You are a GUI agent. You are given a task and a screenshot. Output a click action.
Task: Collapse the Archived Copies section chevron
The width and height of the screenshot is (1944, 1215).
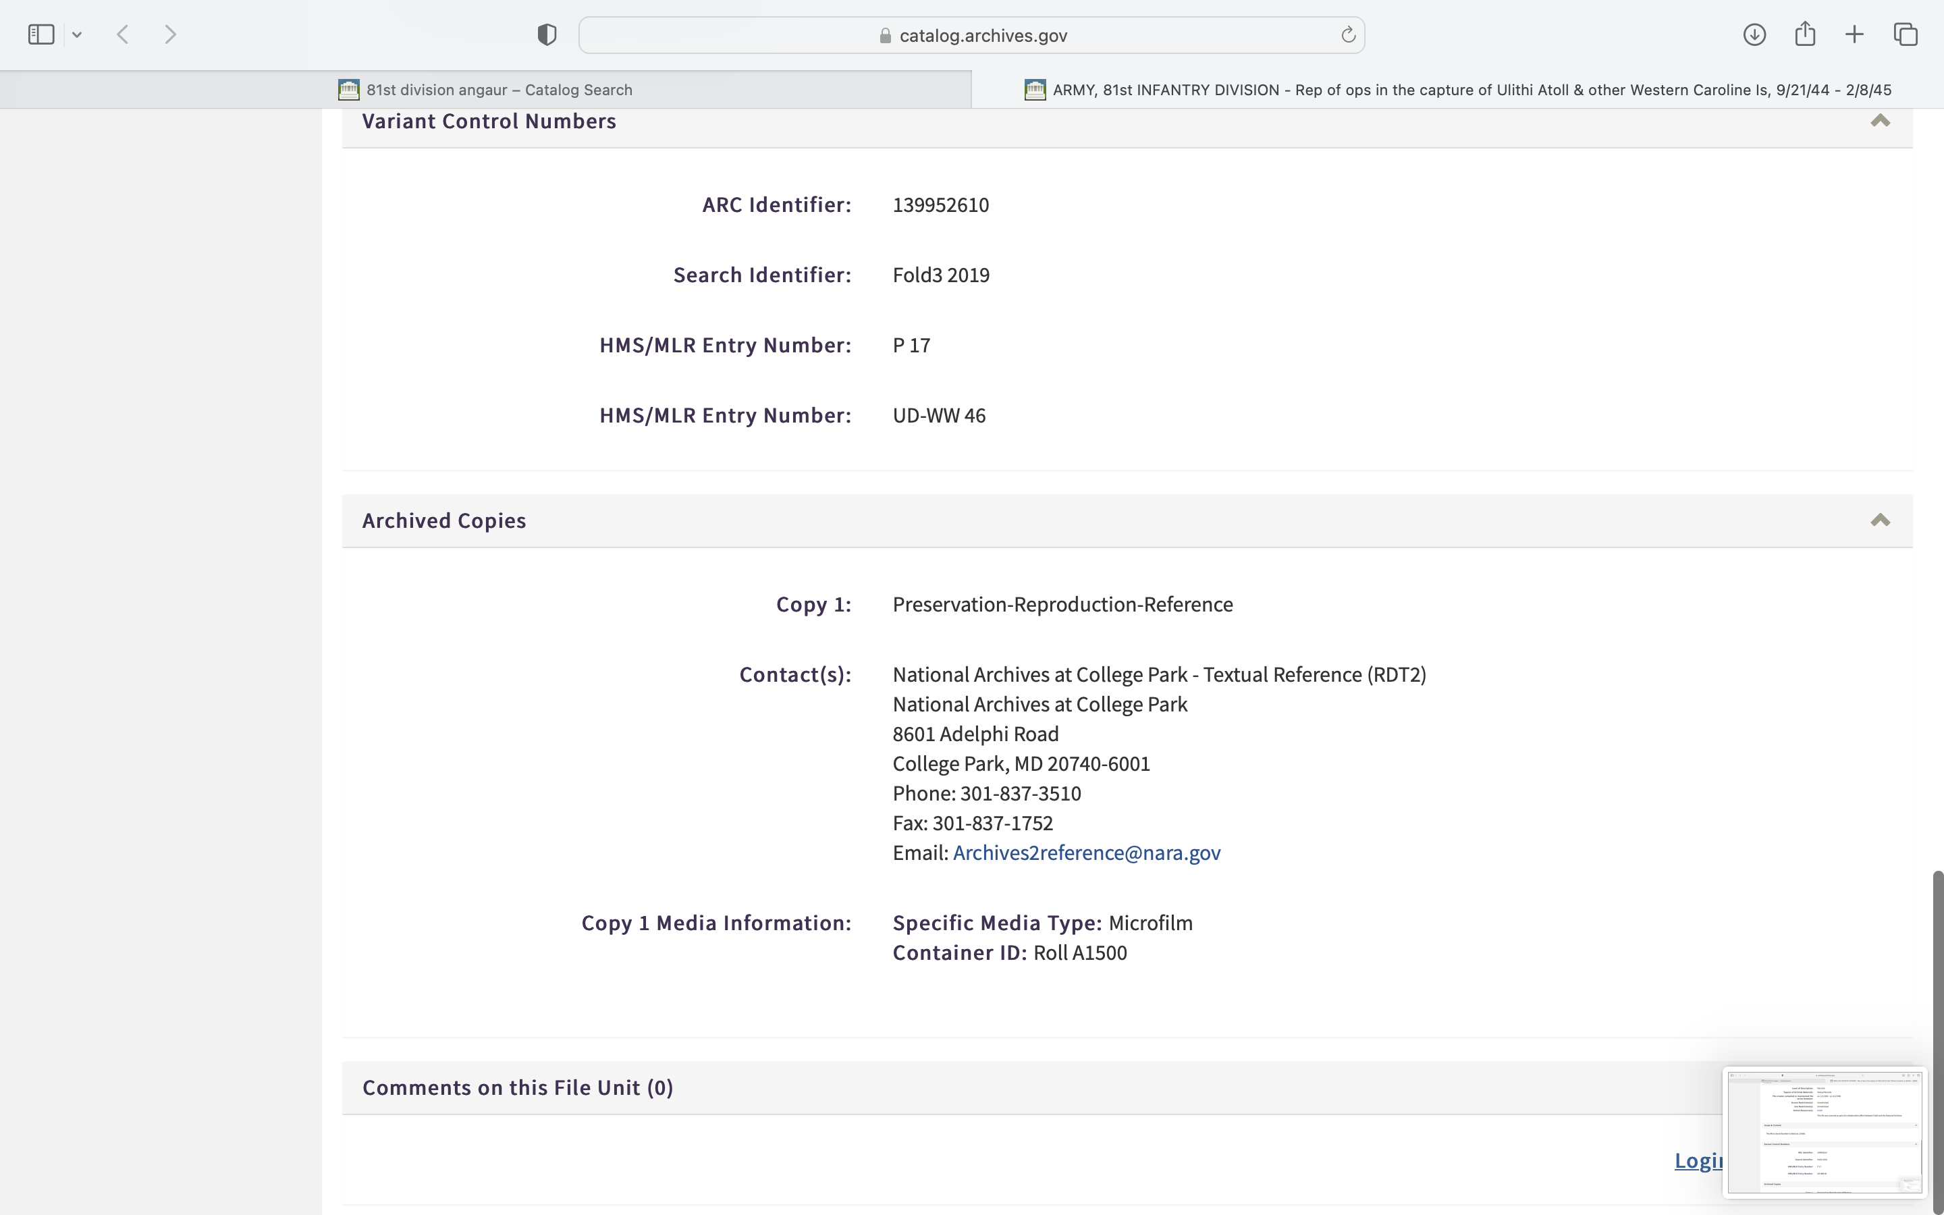[x=1880, y=520]
